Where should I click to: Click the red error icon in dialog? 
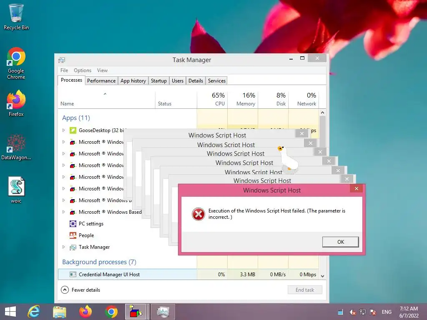tap(198, 214)
